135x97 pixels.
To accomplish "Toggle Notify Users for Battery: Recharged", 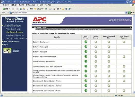I will click(96, 47).
